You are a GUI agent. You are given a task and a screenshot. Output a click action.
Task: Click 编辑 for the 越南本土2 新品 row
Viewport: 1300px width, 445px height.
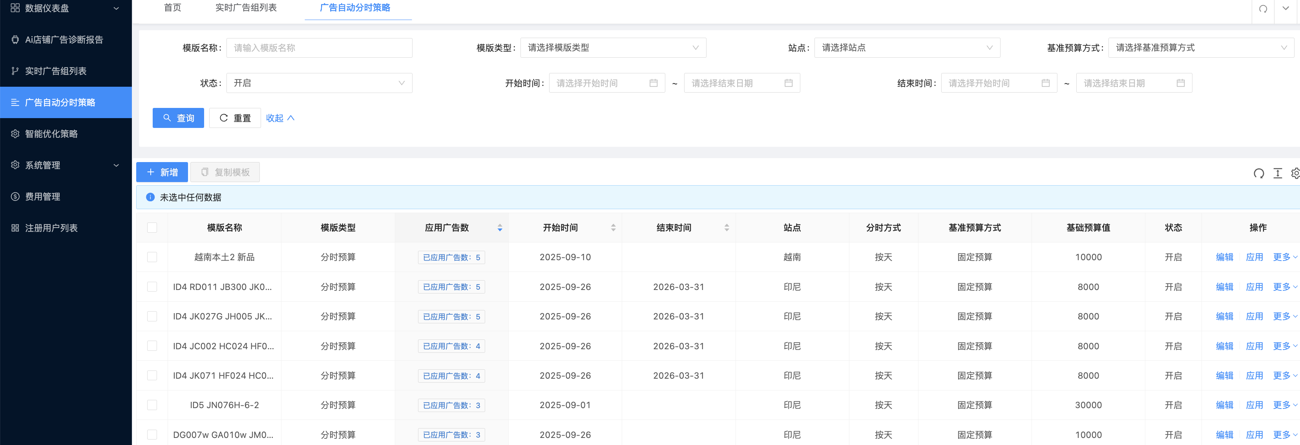[x=1224, y=257]
